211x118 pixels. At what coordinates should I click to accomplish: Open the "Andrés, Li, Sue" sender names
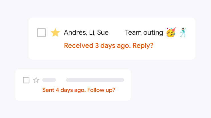[x=86, y=33]
